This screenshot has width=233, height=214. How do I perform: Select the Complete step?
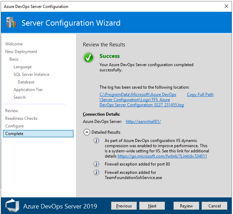coord(38,134)
